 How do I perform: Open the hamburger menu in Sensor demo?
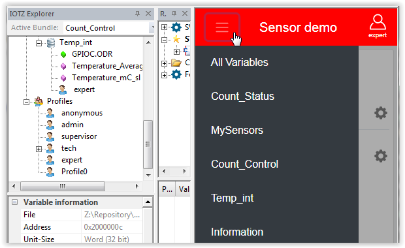pyautogui.click(x=222, y=27)
